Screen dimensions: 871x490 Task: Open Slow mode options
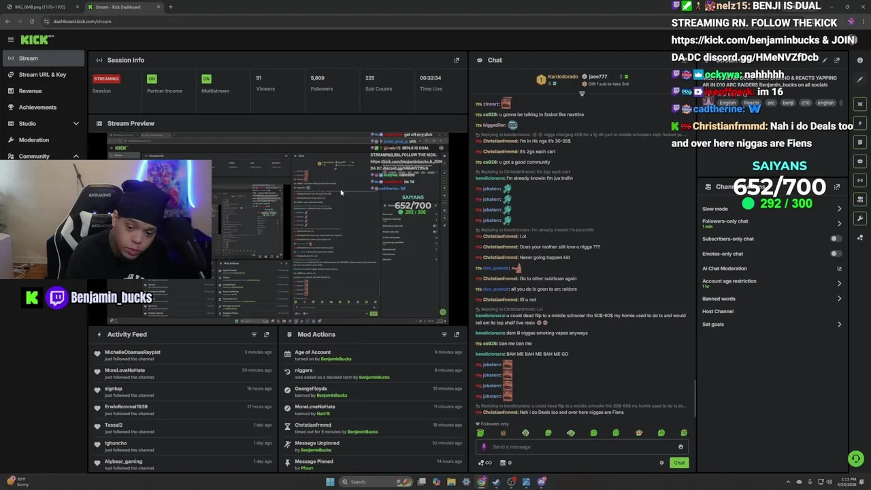(771, 209)
